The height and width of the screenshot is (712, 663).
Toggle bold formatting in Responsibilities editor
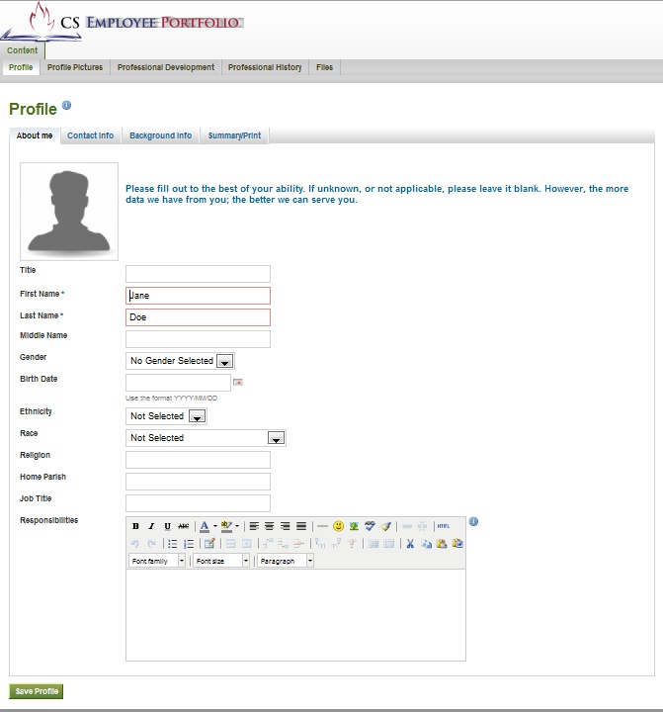click(x=135, y=526)
